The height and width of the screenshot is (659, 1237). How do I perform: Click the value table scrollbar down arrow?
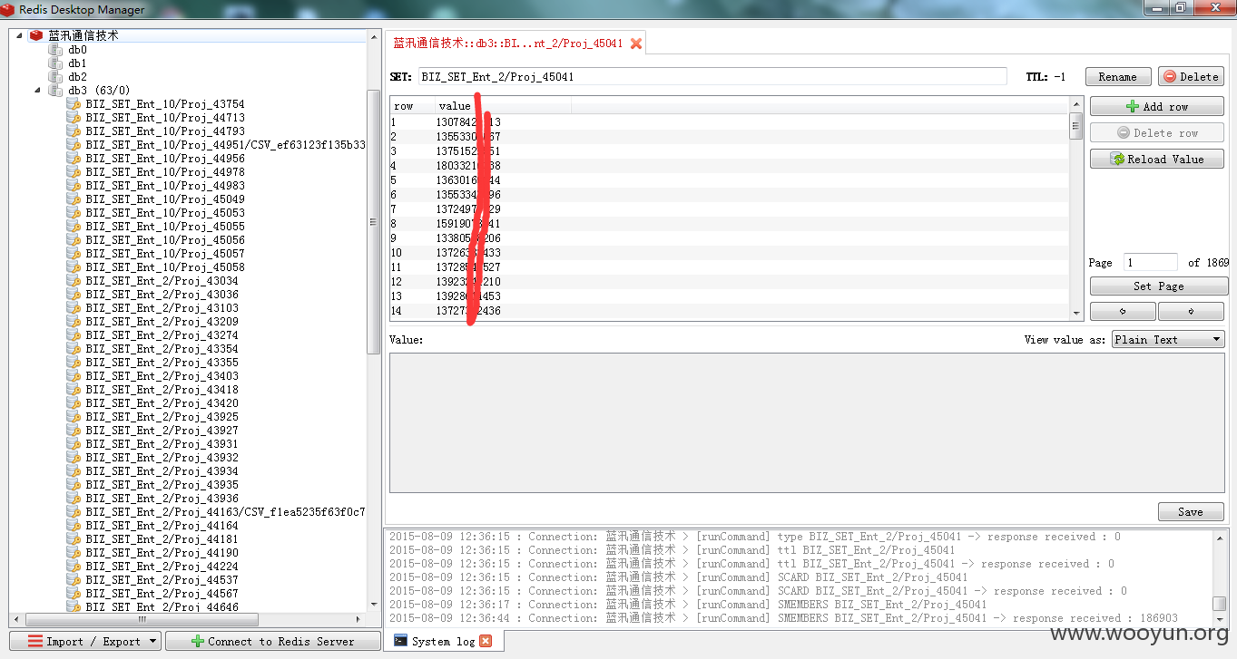pyautogui.click(x=1076, y=313)
